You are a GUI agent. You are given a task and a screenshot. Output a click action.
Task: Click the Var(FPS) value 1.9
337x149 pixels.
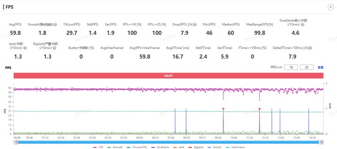111,33
